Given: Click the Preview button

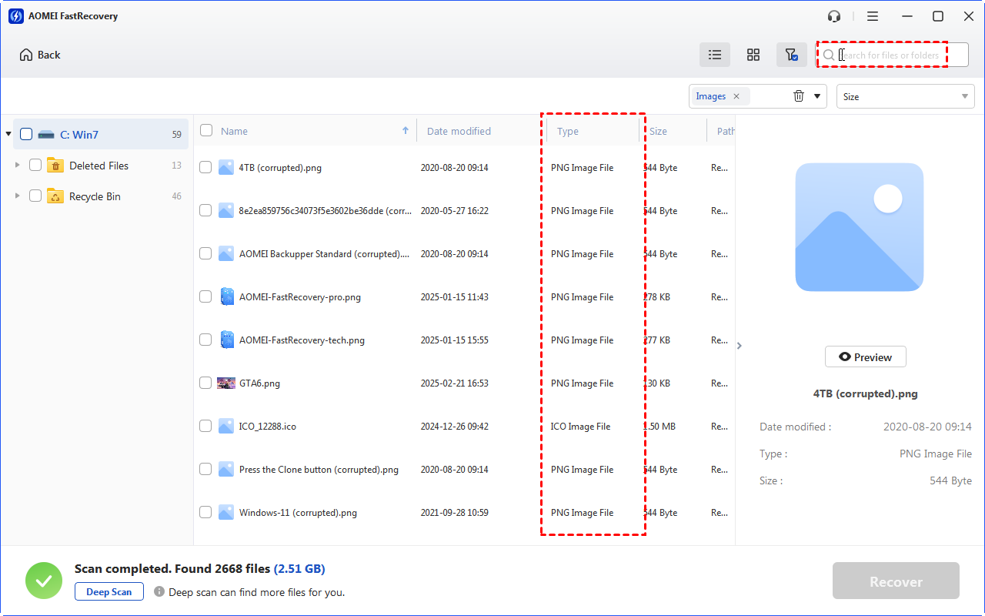Looking at the screenshot, I should [x=866, y=357].
